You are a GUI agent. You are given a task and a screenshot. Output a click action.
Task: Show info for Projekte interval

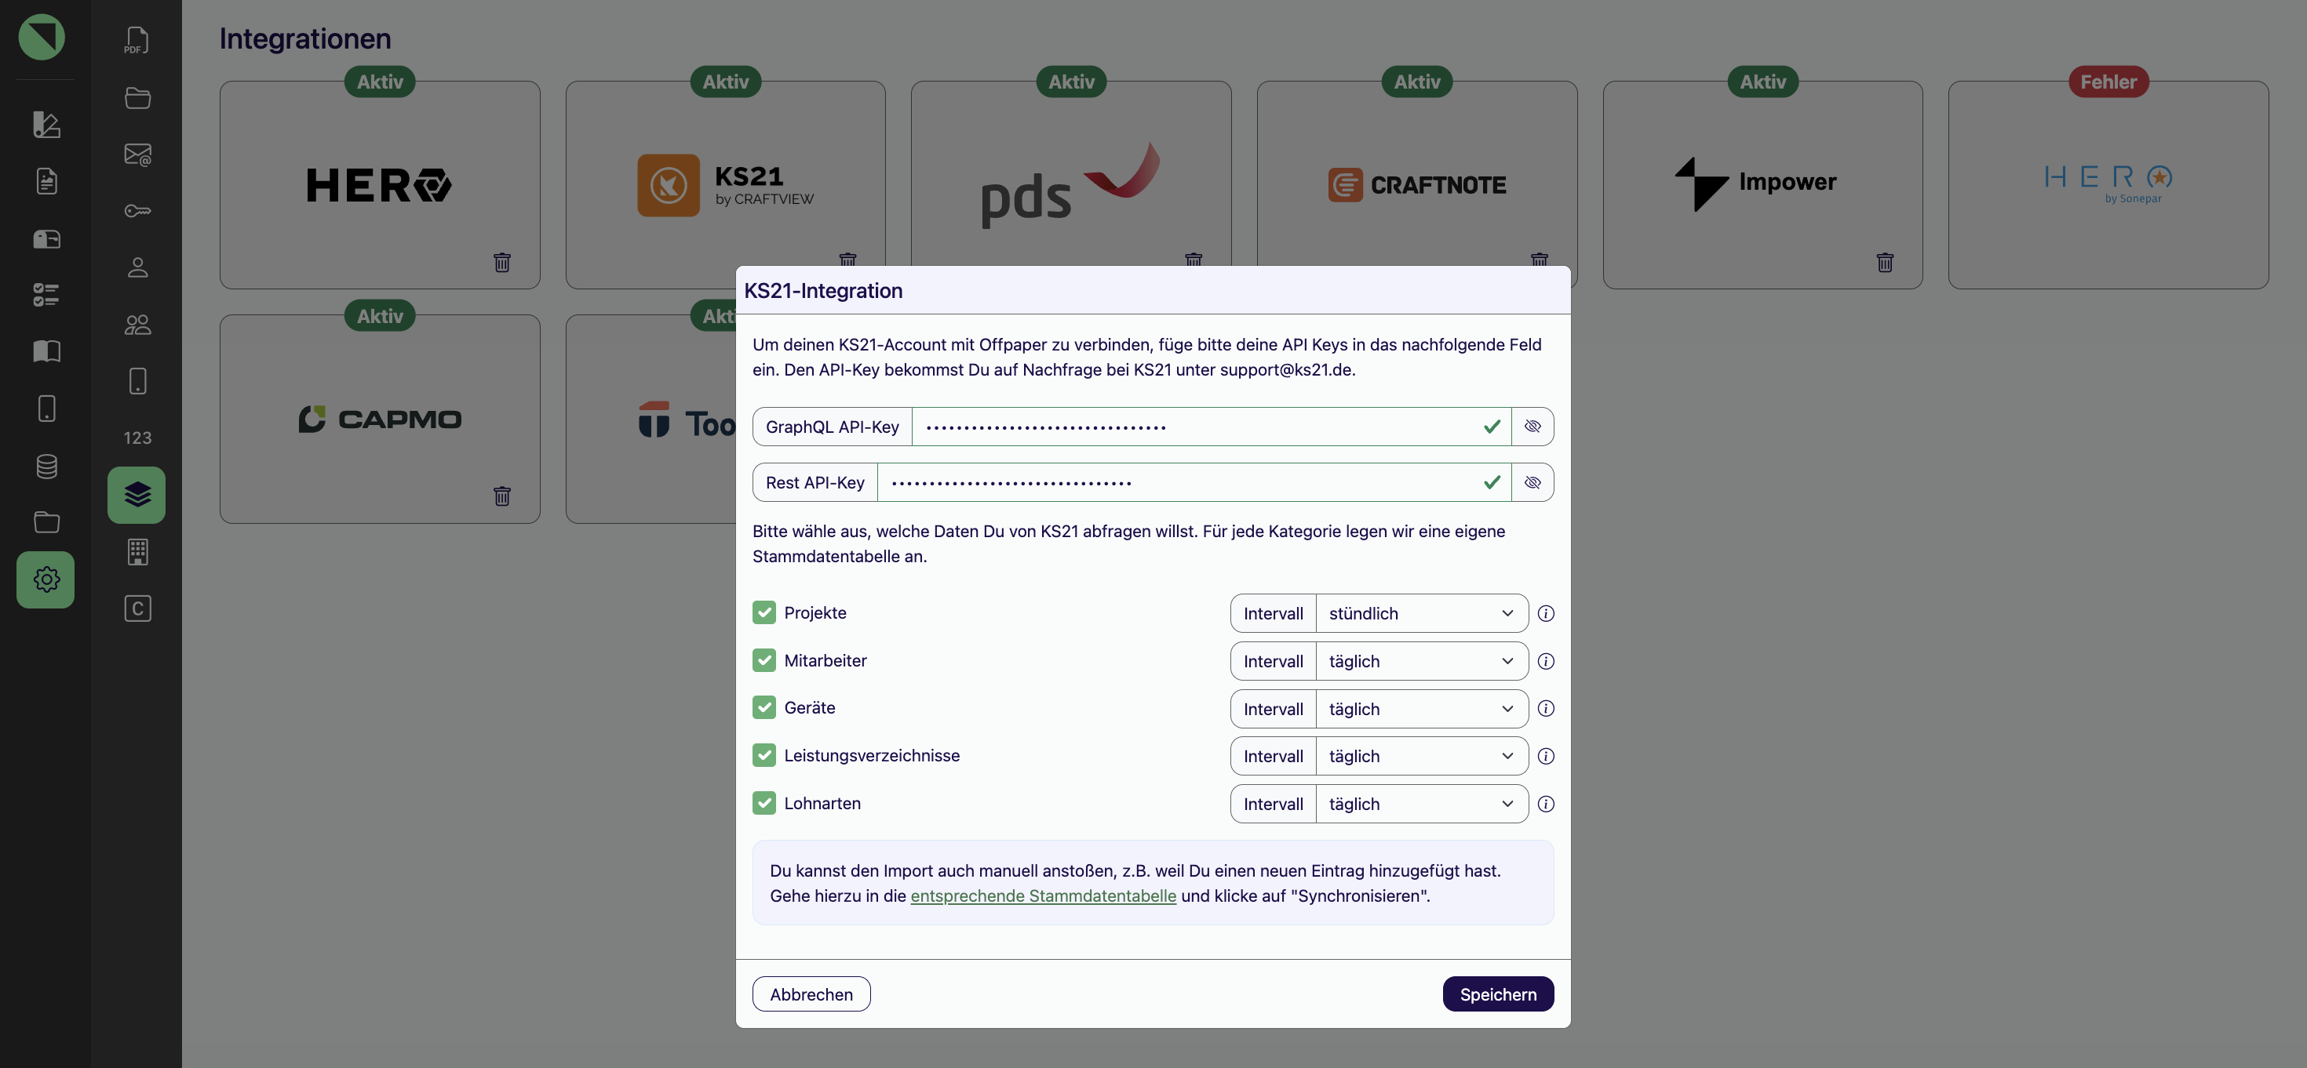point(1546,613)
